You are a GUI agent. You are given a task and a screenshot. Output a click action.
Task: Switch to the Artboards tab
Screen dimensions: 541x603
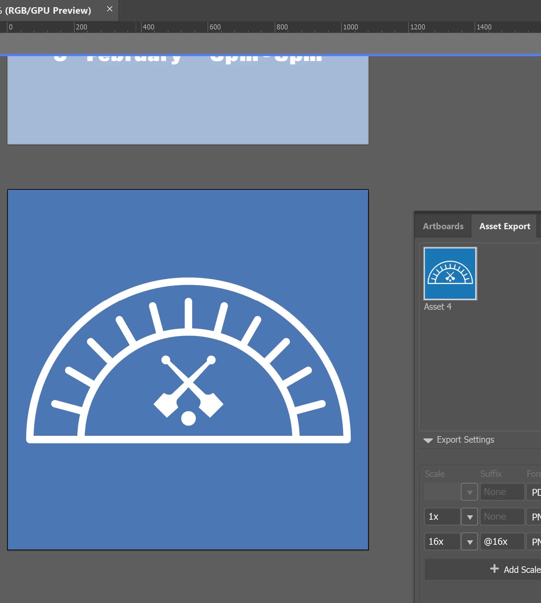coord(443,226)
